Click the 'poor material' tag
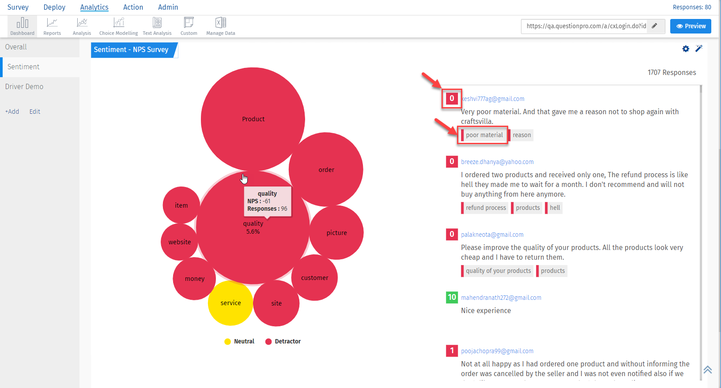The height and width of the screenshot is (388, 721). (x=483, y=135)
